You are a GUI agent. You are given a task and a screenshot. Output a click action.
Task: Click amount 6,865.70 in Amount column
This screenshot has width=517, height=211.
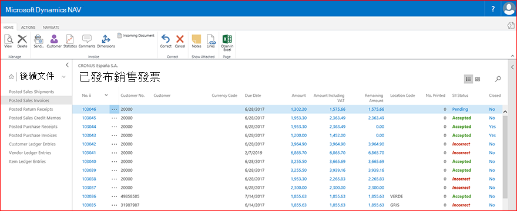point(298,153)
